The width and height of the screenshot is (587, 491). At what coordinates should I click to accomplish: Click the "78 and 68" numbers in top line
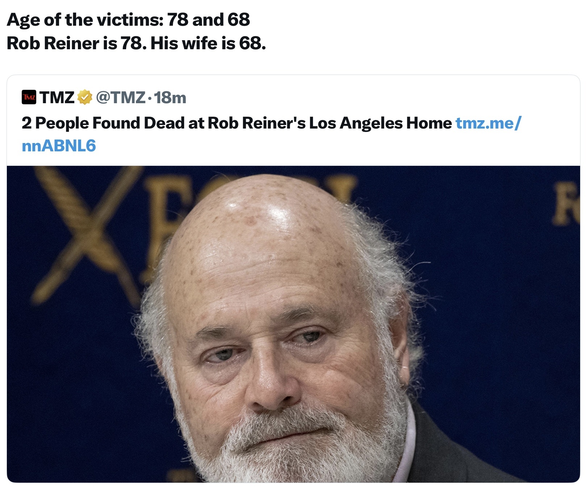click(208, 20)
